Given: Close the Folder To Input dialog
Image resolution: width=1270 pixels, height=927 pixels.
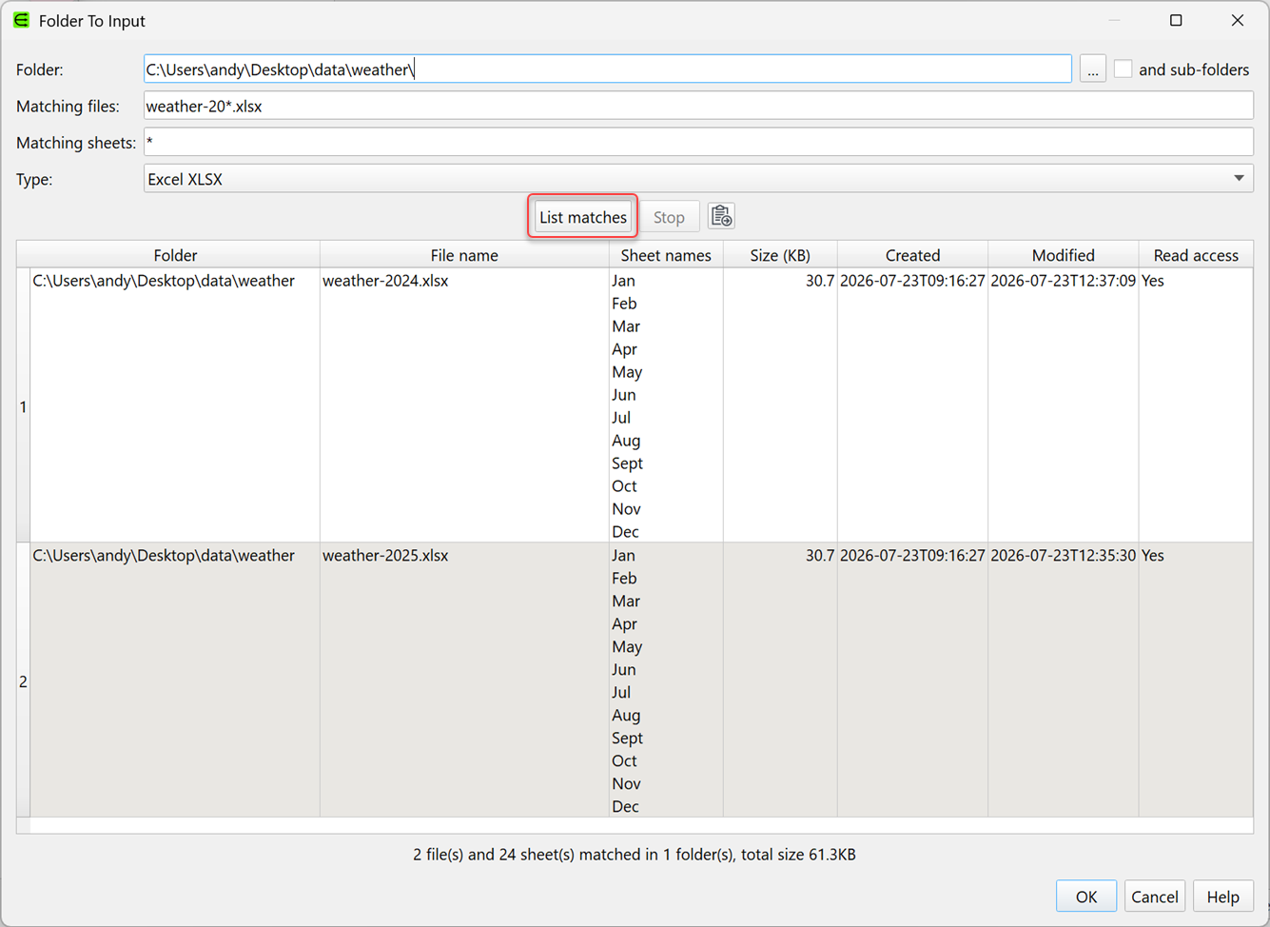Looking at the screenshot, I should point(1237,20).
